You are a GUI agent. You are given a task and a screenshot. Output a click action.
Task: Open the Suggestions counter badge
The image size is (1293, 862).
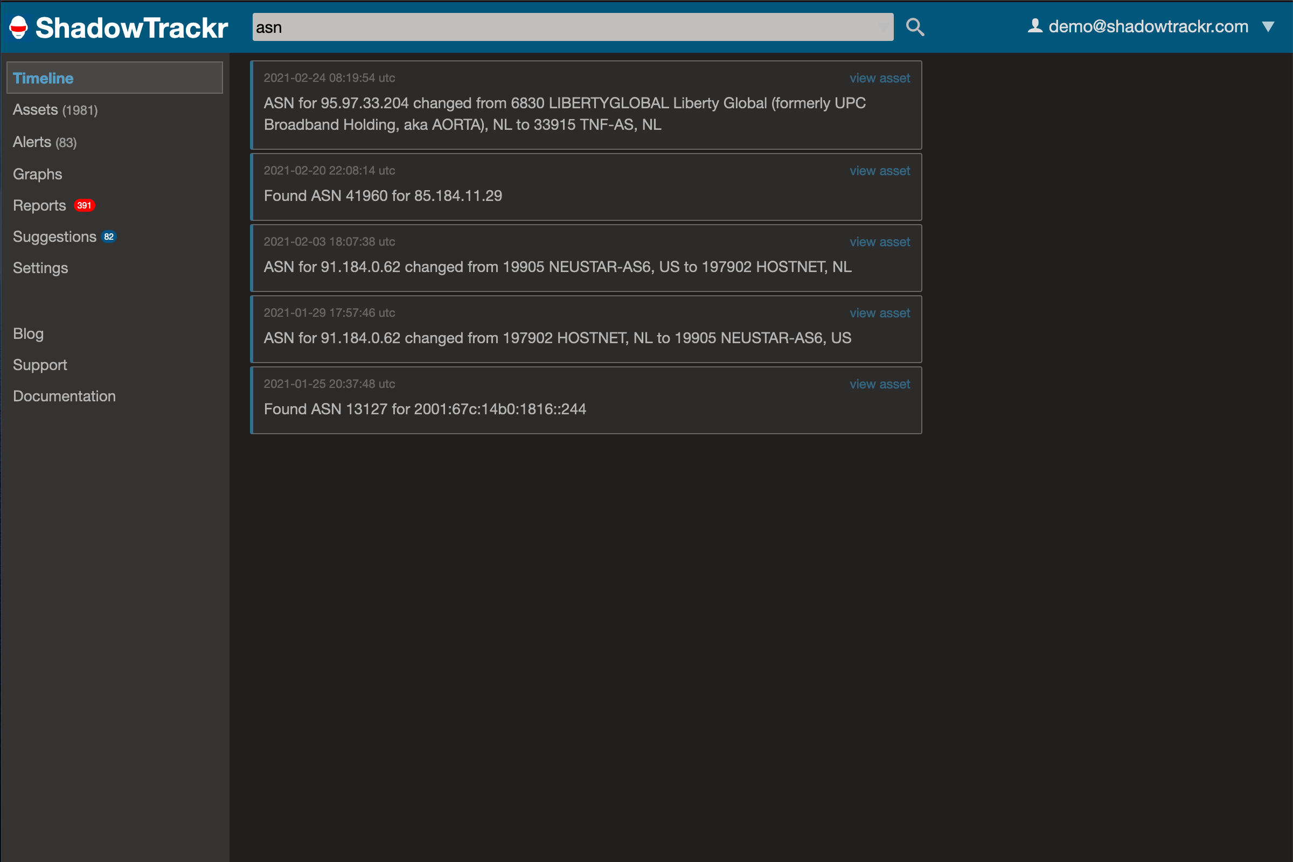coord(109,237)
